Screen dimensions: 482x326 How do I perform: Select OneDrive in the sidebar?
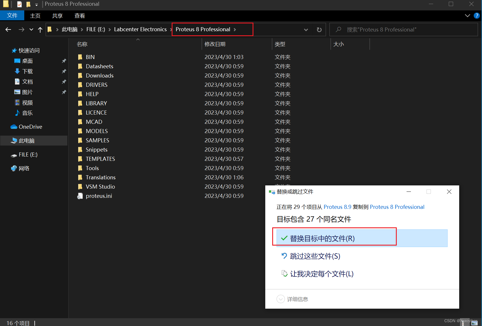(30, 127)
